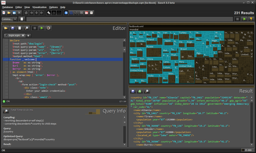
Task: Click the editor scrollbar down arrow
Action: (x=124, y=97)
